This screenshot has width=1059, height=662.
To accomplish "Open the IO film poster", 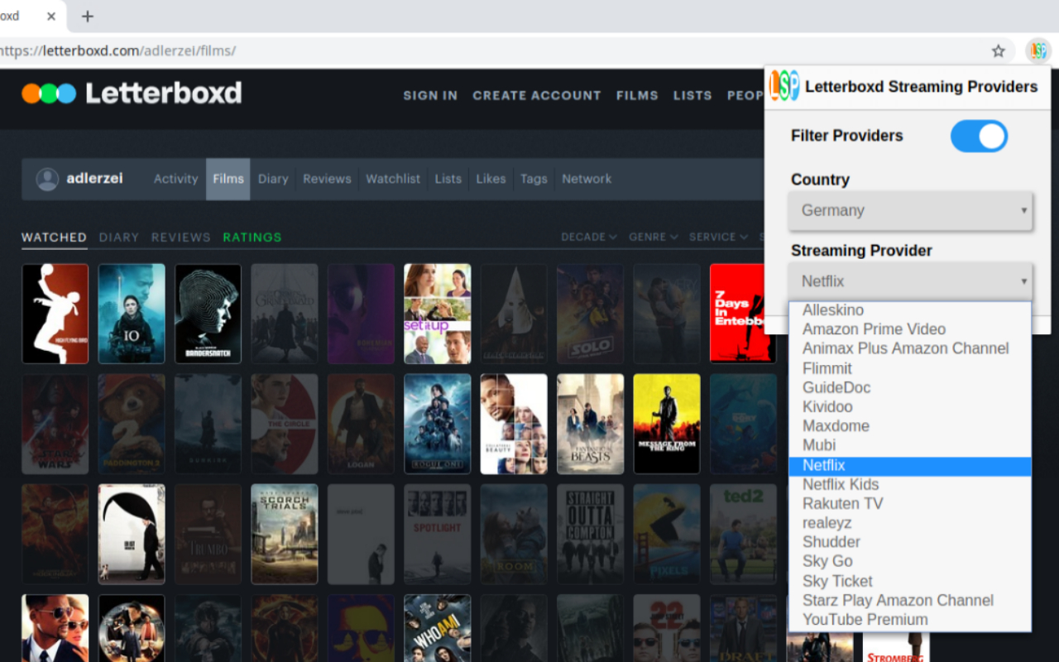I will point(132,314).
